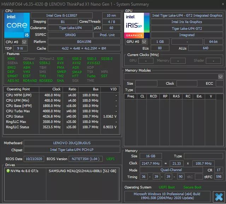Click the AES-NI feature label
Viewport: 226px width, 204px height.
tap(13, 80)
